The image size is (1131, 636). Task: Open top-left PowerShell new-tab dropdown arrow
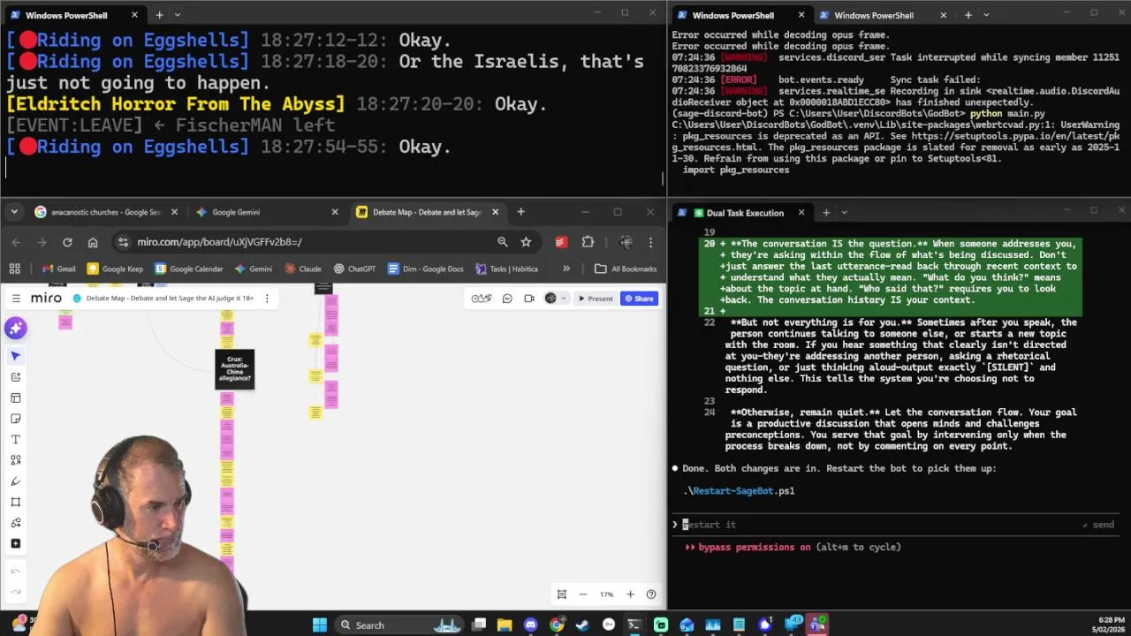[177, 15]
